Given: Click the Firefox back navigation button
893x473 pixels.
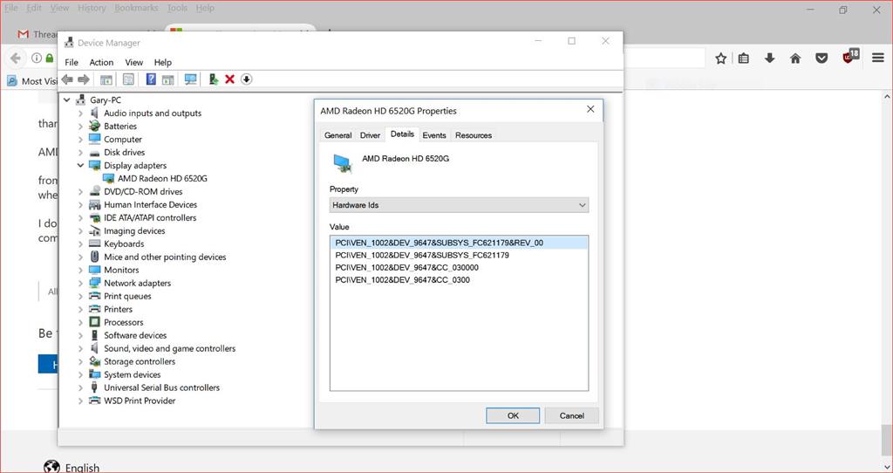Looking at the screenshot, I should (x=16, y=58).
